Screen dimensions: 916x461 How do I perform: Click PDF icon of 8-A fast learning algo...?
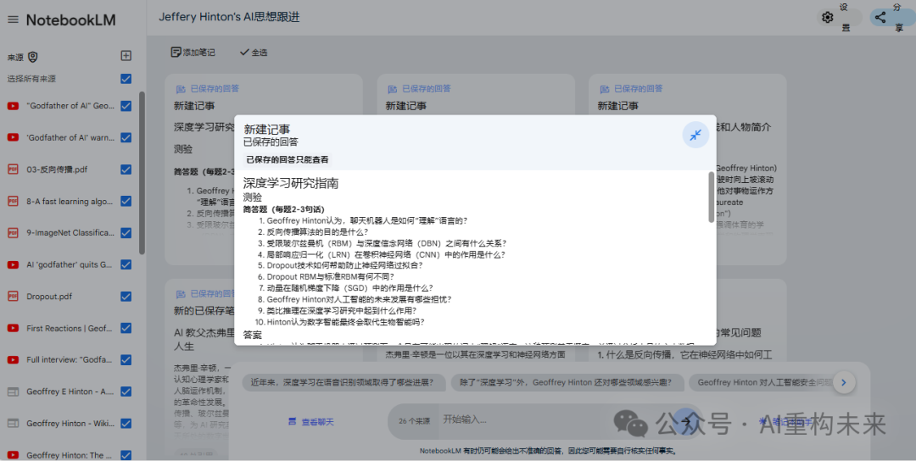pos(13,201)
